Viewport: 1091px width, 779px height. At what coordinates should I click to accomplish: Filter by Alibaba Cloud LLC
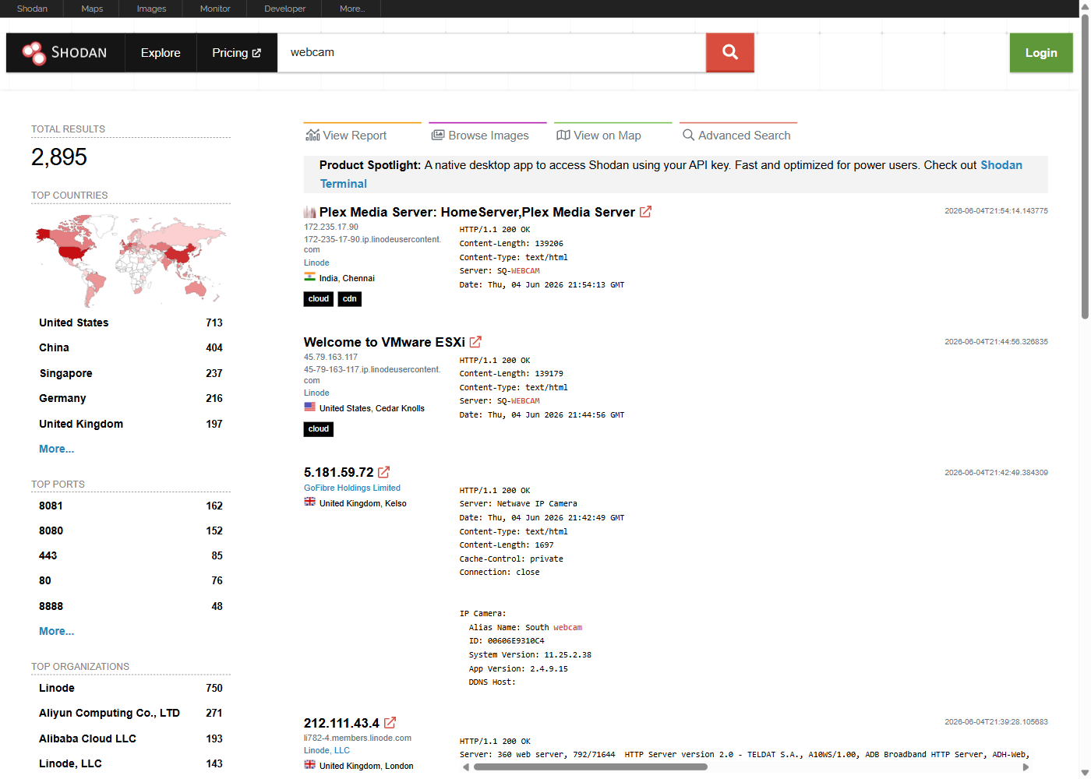[x=131, y=738]
